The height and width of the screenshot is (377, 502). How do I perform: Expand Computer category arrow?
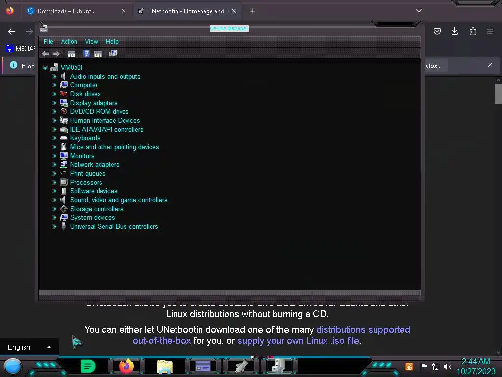[54, 85]
